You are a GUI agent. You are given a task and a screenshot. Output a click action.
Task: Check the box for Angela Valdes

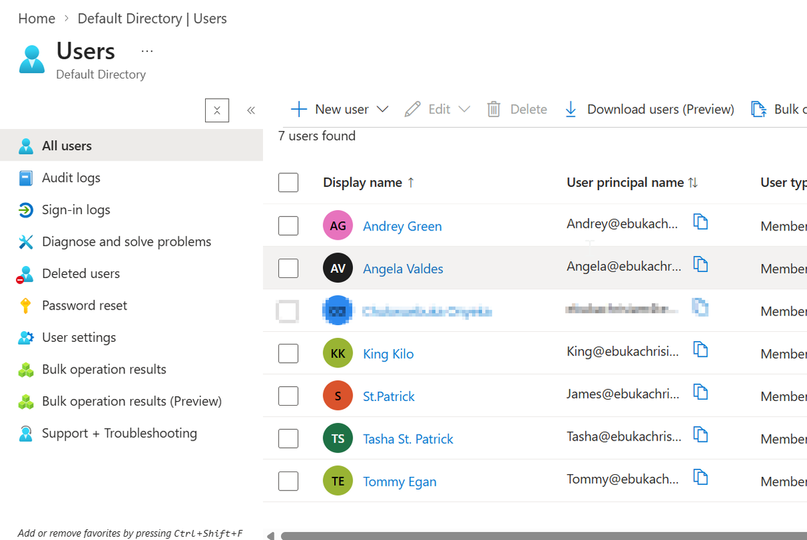(x=288, y=268)
